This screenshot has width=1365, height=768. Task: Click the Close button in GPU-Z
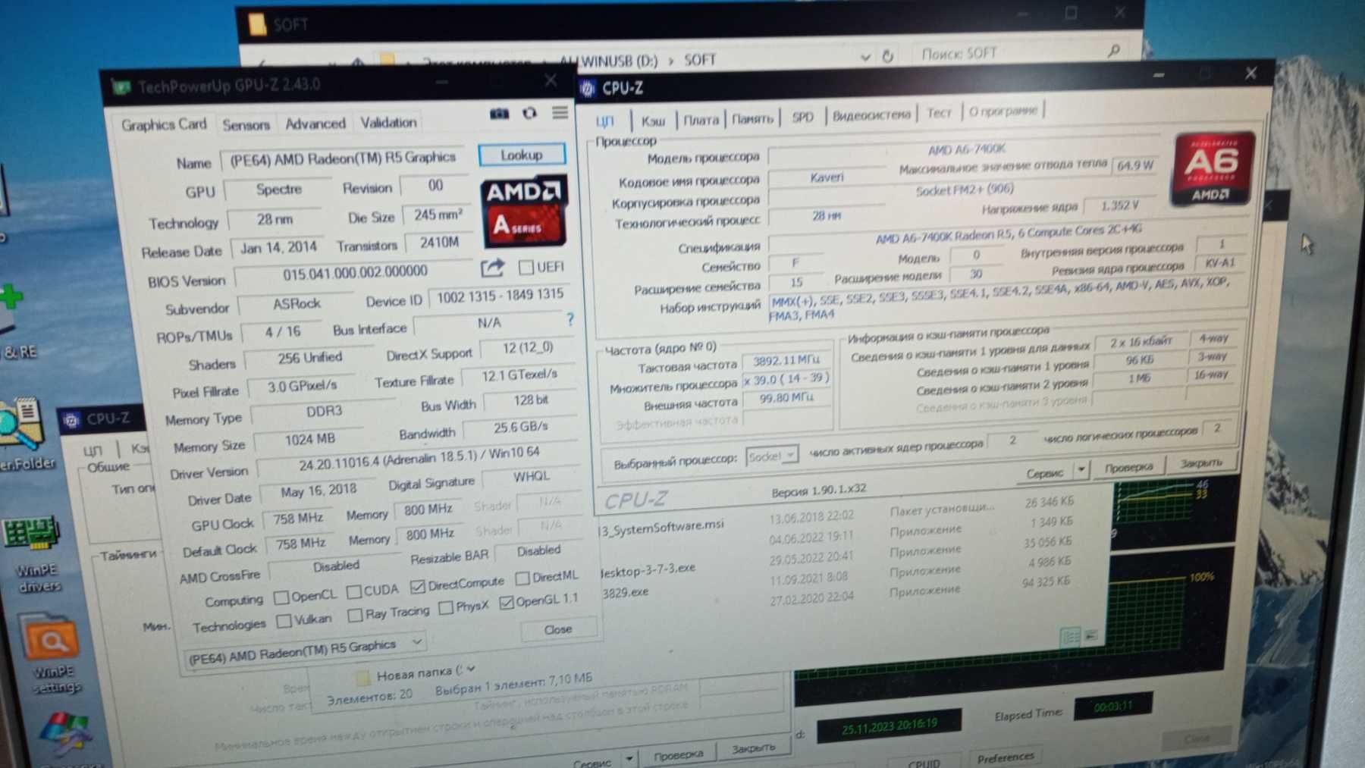click(558, 629)
